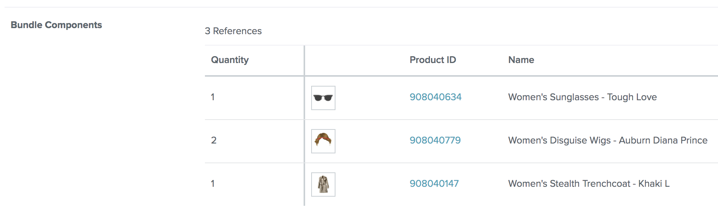This screenshot has height=224, width=718.
Task: Click the Bundle Components section label
Action: [56, 25]
